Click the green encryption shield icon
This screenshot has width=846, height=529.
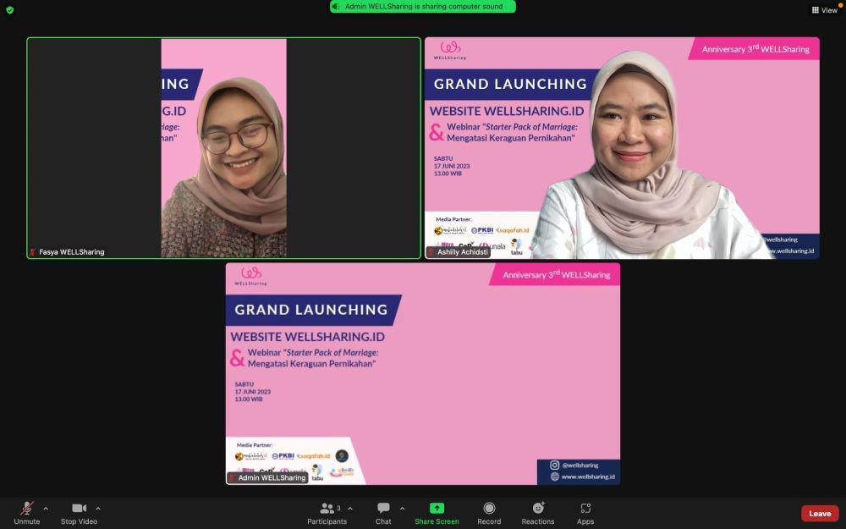9,9
